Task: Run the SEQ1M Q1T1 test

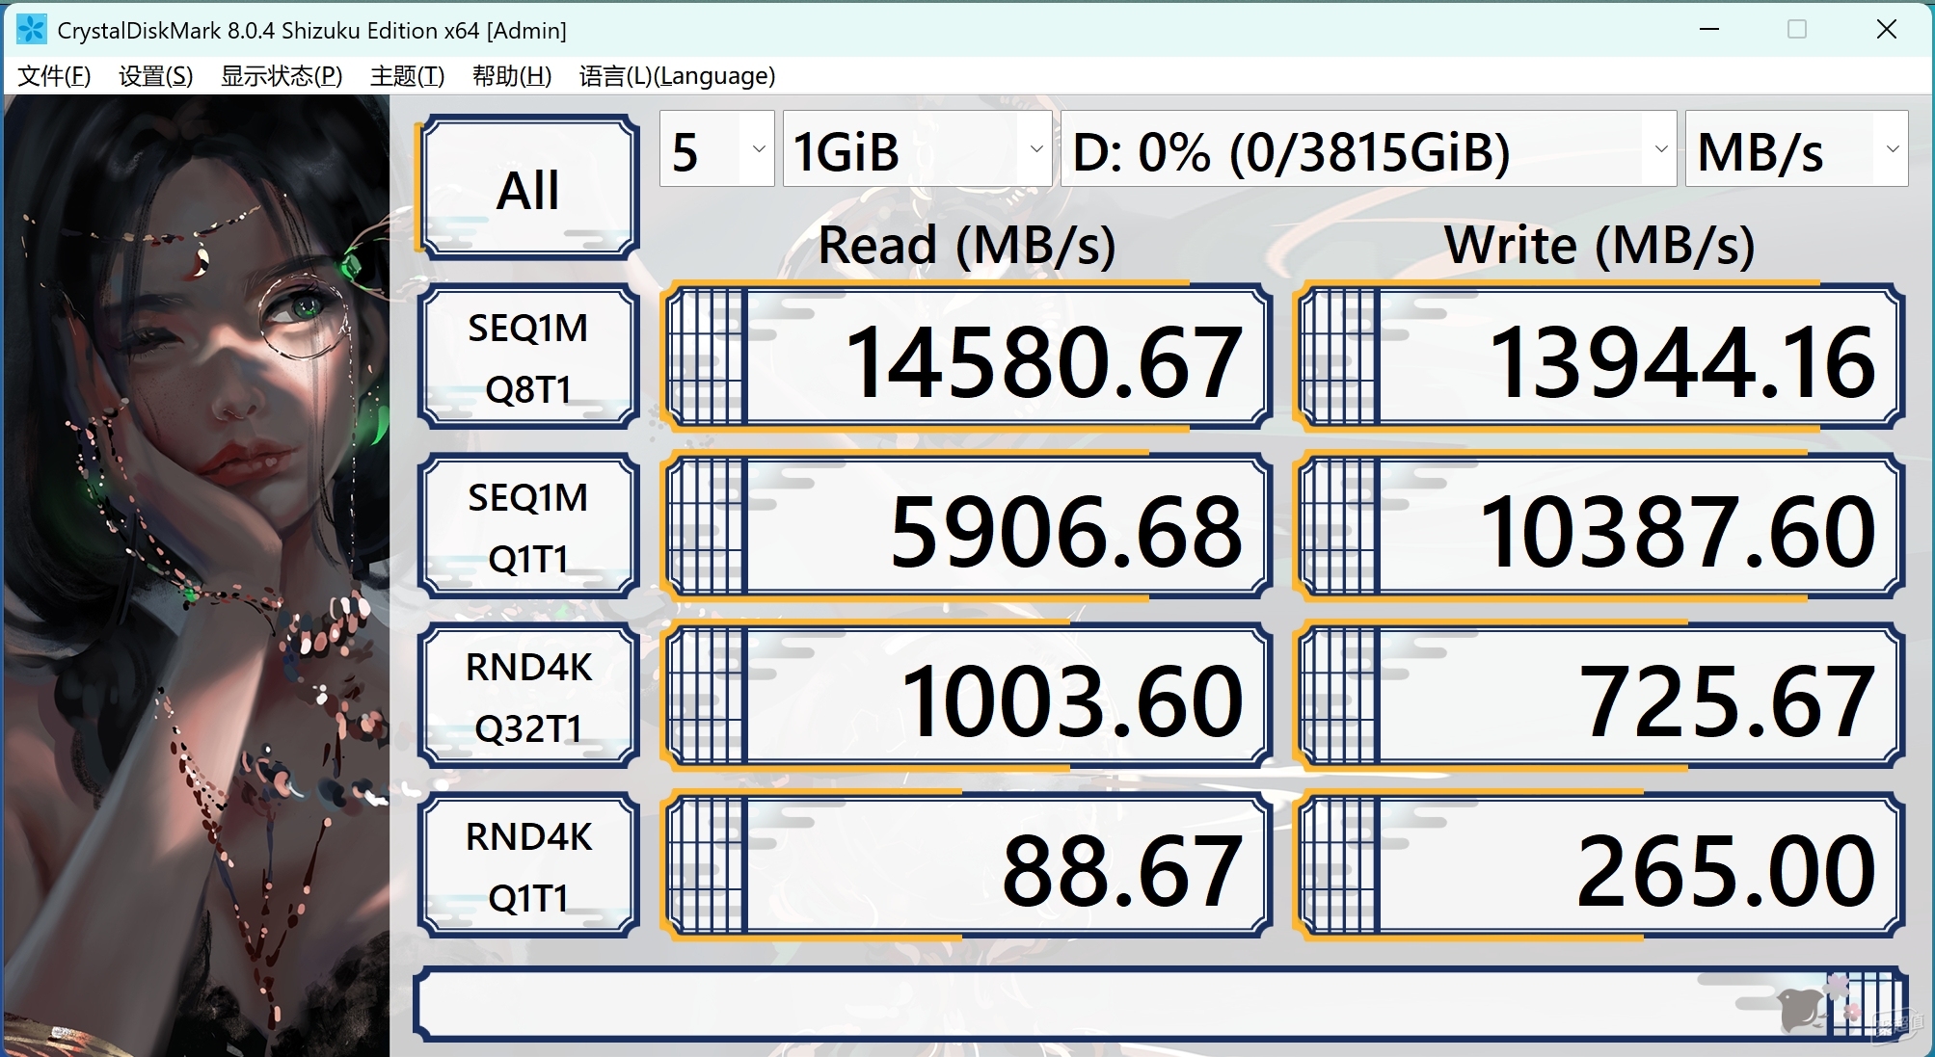Action: pyautogui.click(x=528, y=527)
